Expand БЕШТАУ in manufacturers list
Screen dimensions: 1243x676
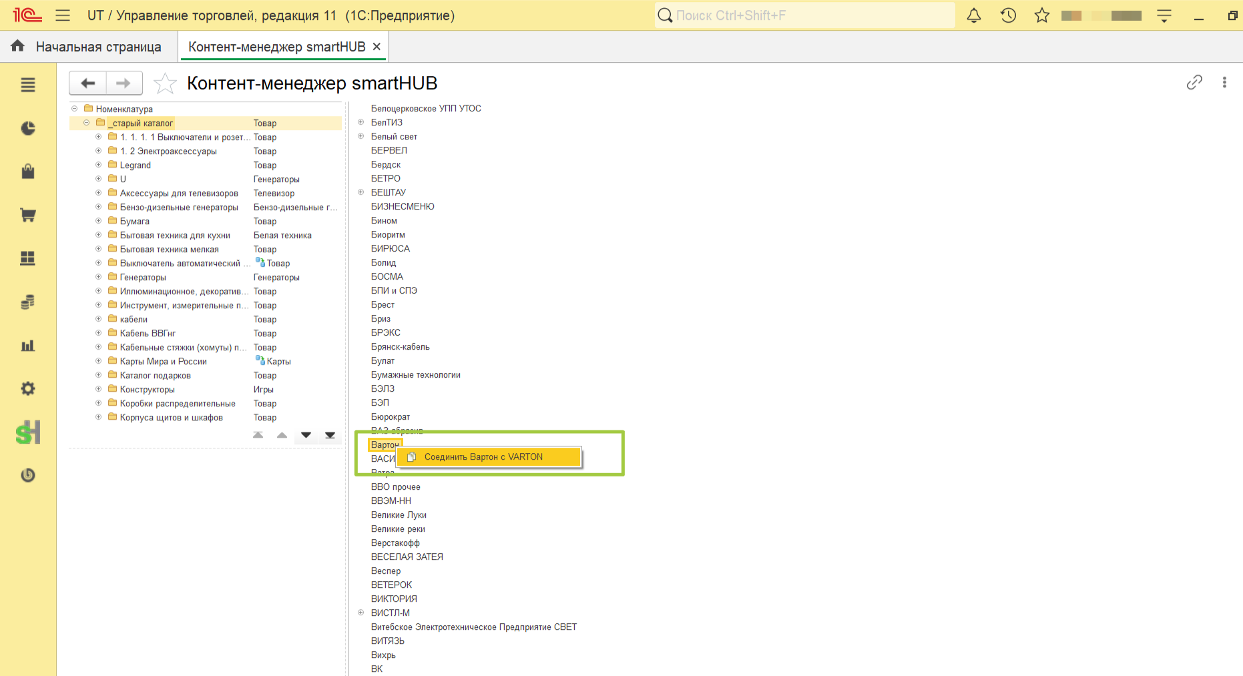(x=361, y=192)
